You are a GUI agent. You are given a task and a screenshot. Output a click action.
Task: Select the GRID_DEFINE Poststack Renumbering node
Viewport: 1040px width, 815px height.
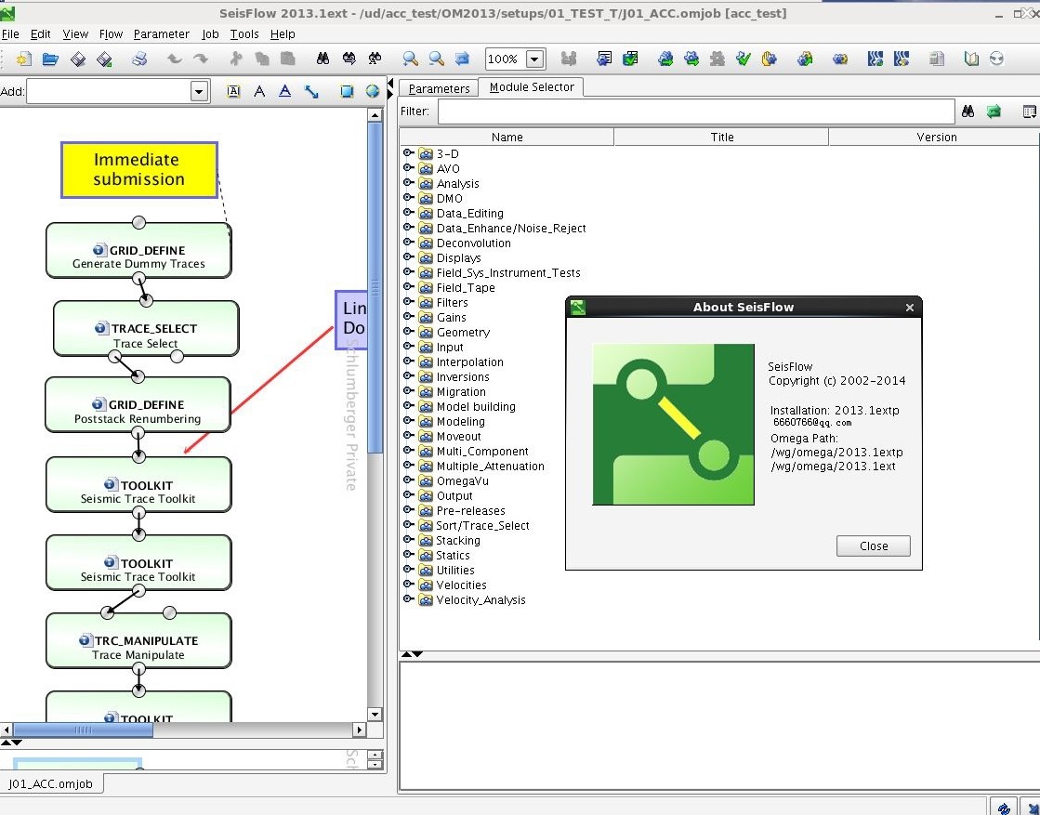[138, 405]
